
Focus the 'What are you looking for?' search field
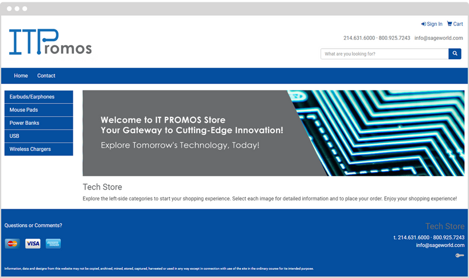pyautogui.click(x=384, y=54)
